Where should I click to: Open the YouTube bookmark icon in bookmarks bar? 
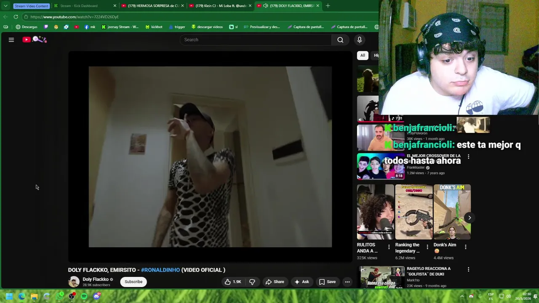pos(76,27)
